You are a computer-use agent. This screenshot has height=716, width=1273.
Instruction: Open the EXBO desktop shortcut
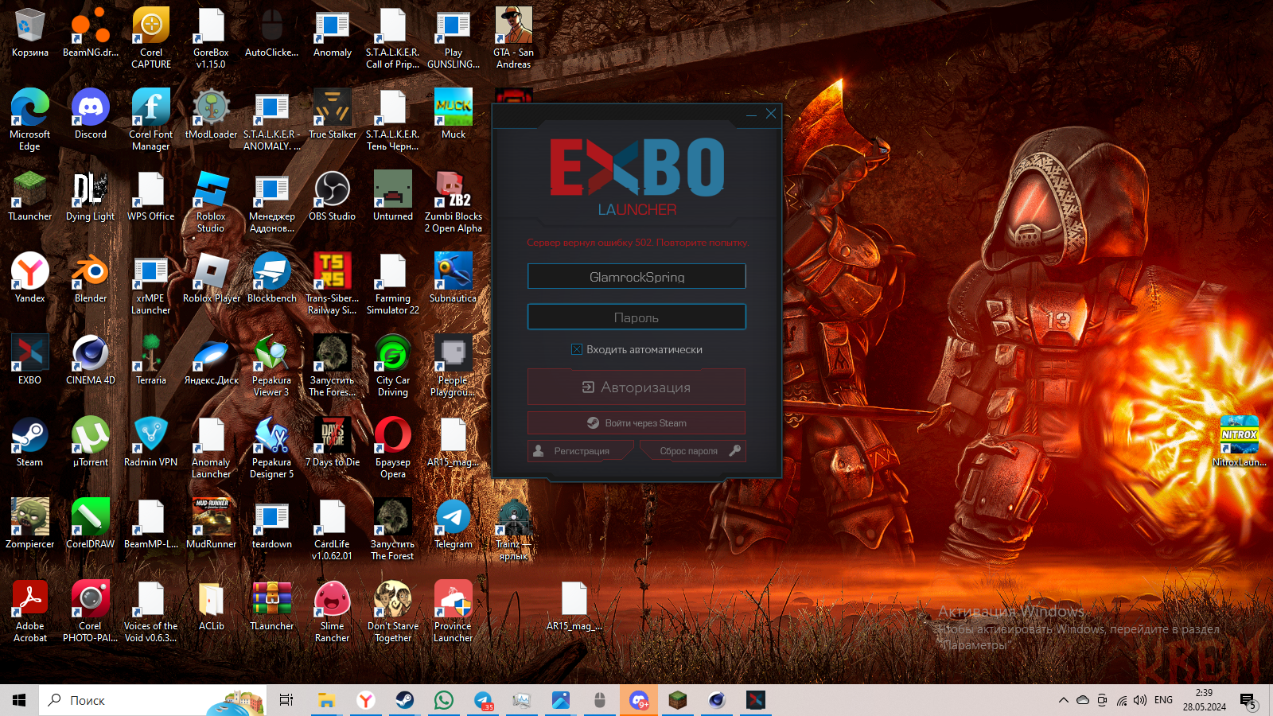(30, 361)
